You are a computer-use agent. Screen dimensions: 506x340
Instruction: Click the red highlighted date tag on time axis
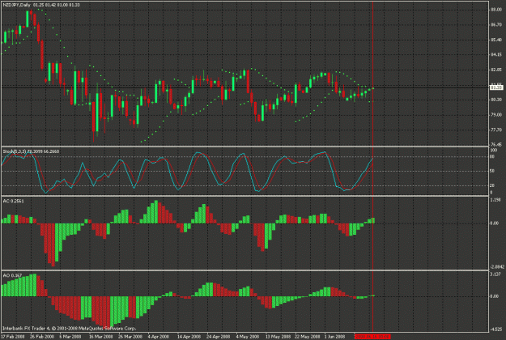point(372,337)
